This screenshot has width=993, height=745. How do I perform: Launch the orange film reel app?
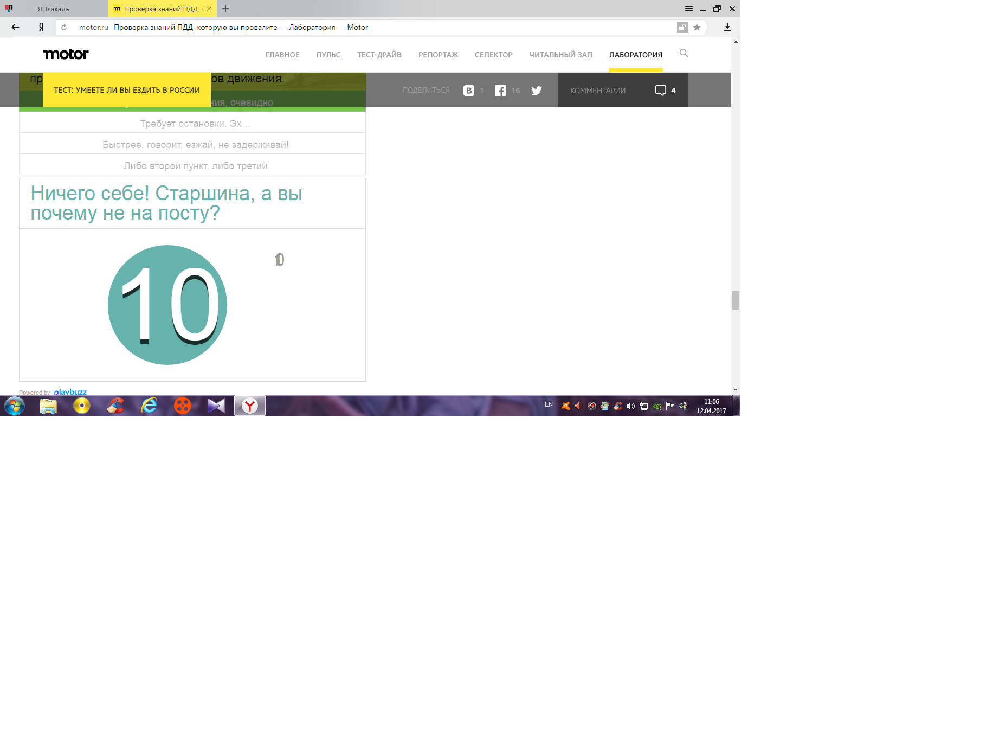[x=183, y=406]
